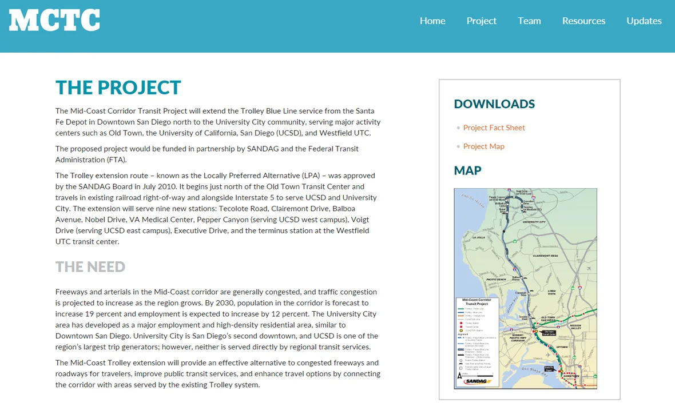
Task: Navigate to the Resources page
Action: (x=583, y=21)
